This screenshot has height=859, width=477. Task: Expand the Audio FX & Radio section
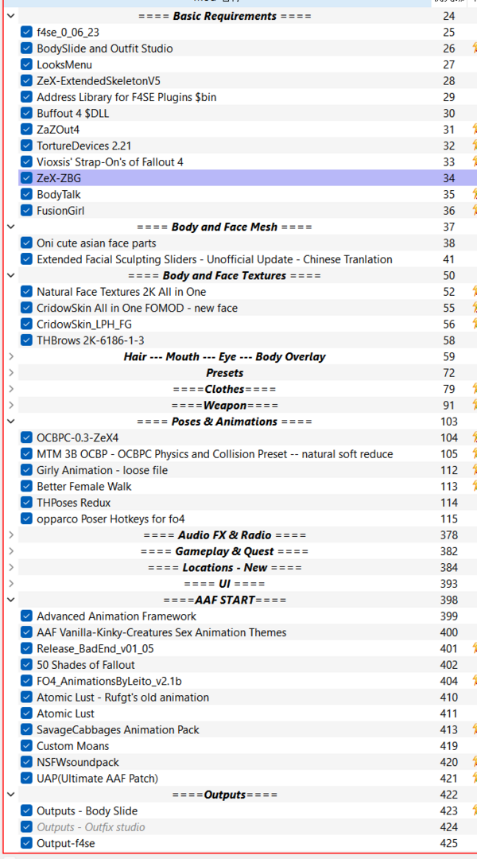10,535
